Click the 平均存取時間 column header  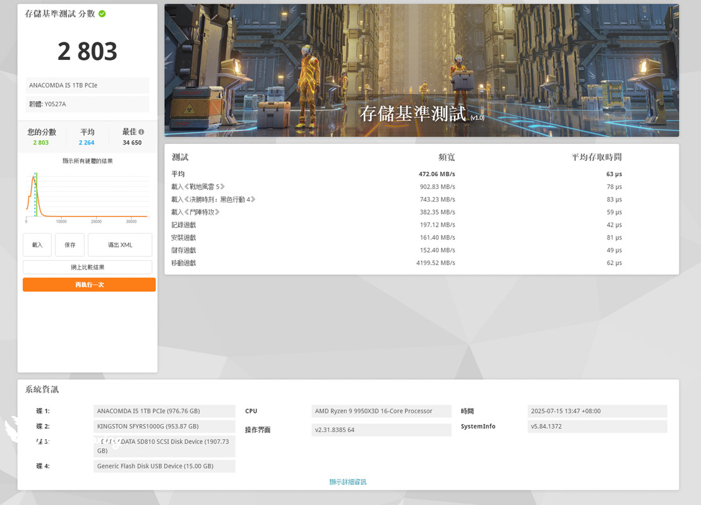pos(596,157)
